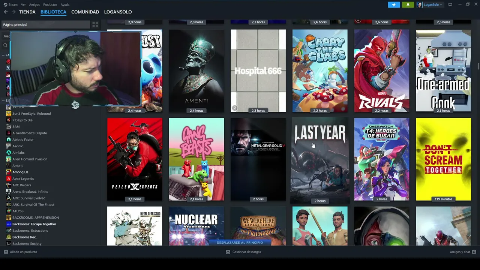Select ARK: Survival Of The Fittest entry
480x270 pixels.
coord(33,205)
